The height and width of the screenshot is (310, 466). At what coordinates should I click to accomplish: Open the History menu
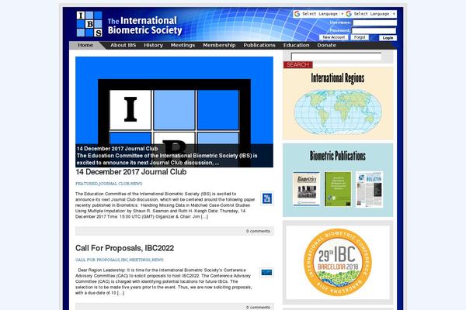[153, 45]
